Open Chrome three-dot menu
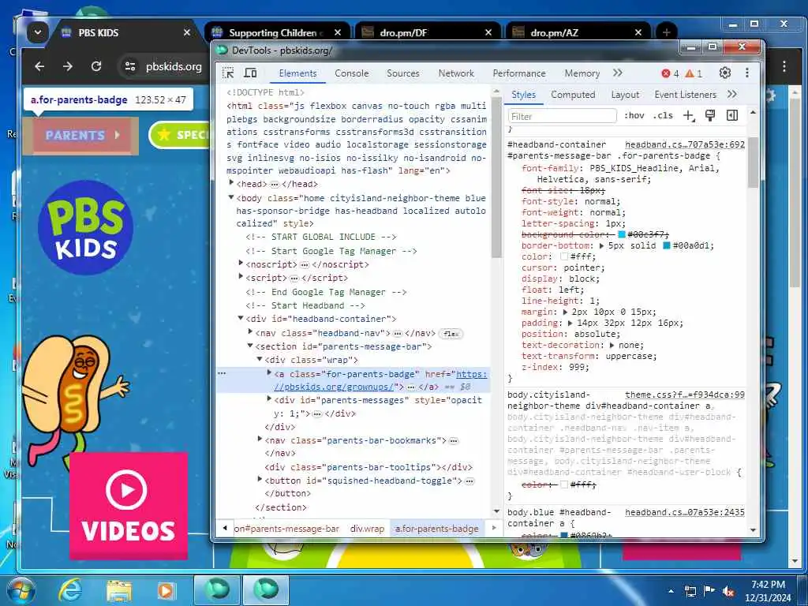This screenshot has width=808, height=606. pyautogui.click(x=784, y=66)
